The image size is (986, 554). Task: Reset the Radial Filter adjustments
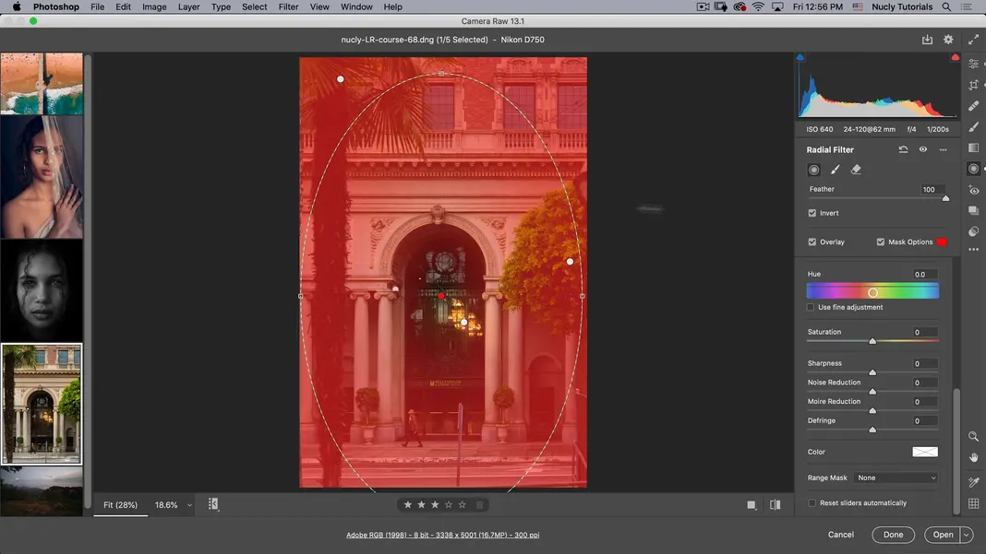[903, 149]
